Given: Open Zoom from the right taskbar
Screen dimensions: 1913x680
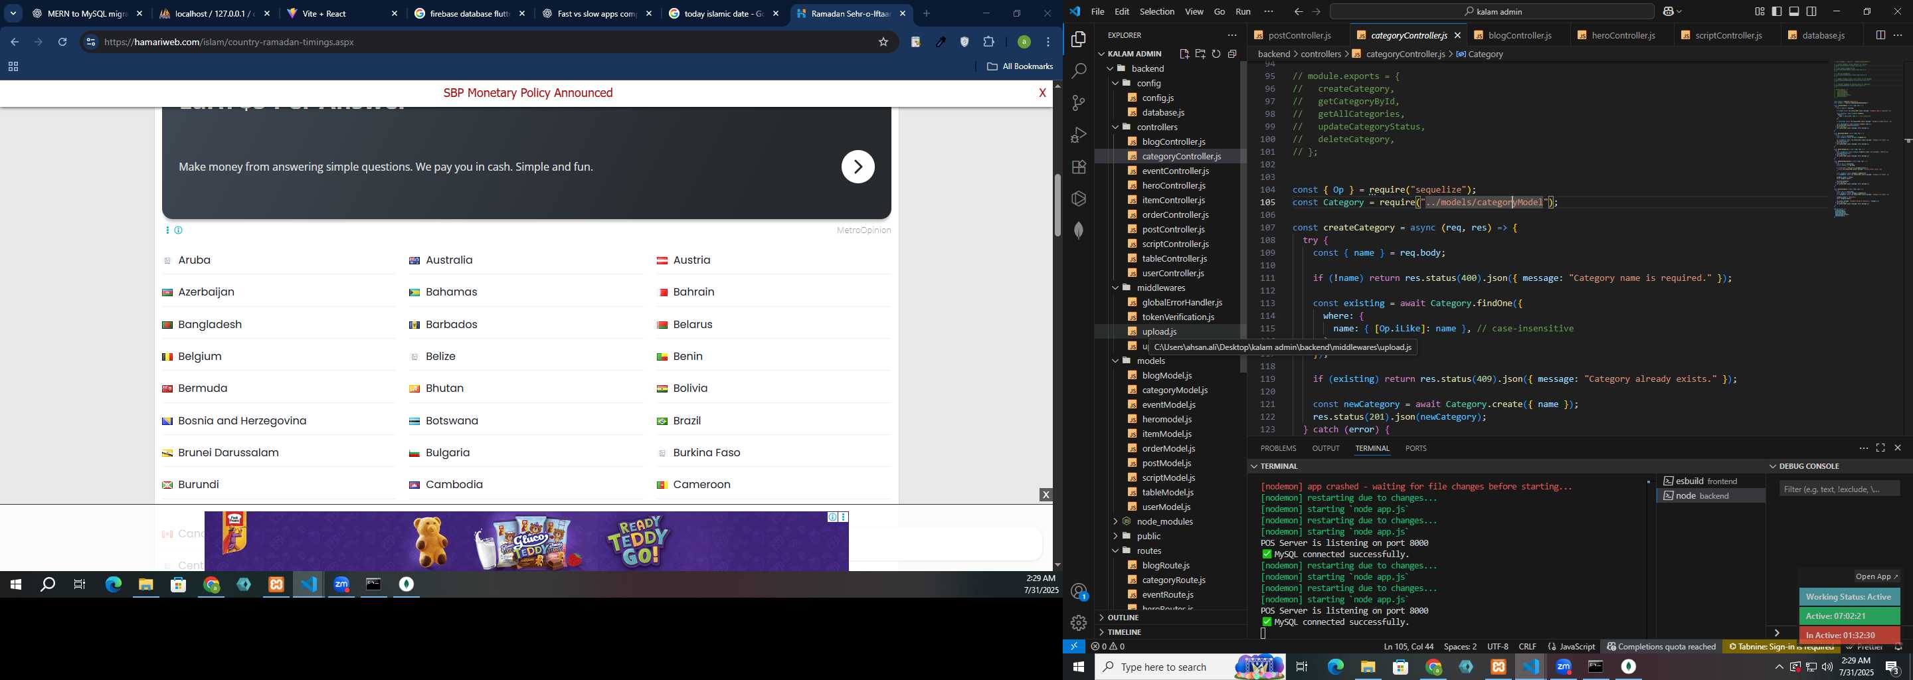Looking at the screenshot, I should tap(1562, 667).
